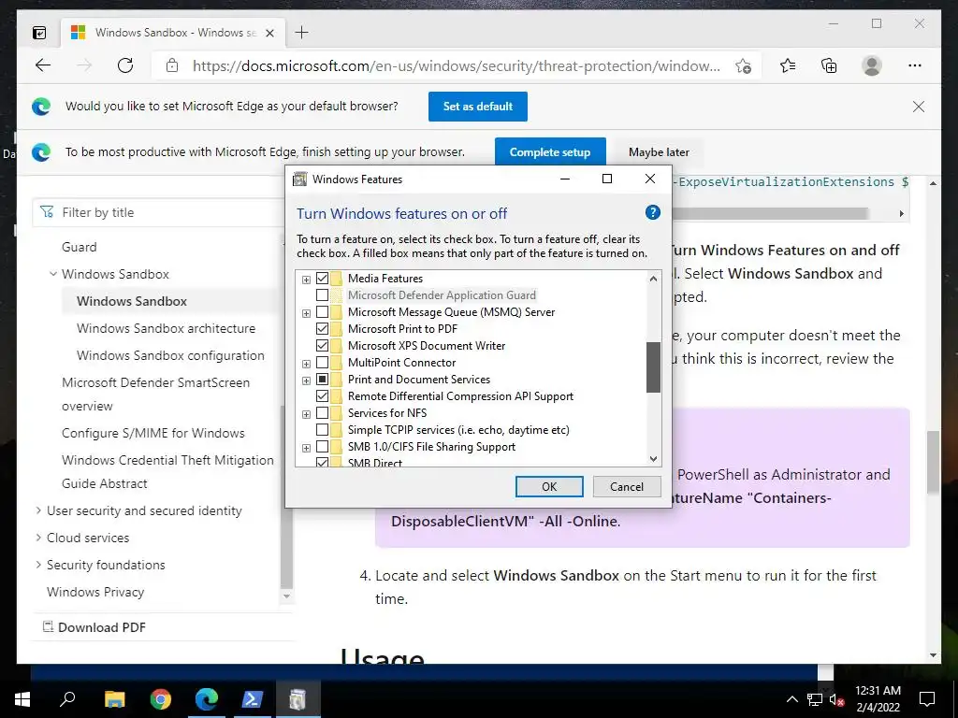The height and width of the screenshot is (718, 958).
Task: Add this page to favorites star icon
Action: pyautogui.click(x=743, y=66)
